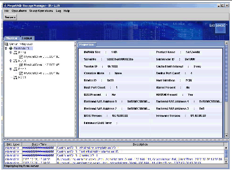
Task: Collapse the Port 0 tree node
Action: click(11, 52)
